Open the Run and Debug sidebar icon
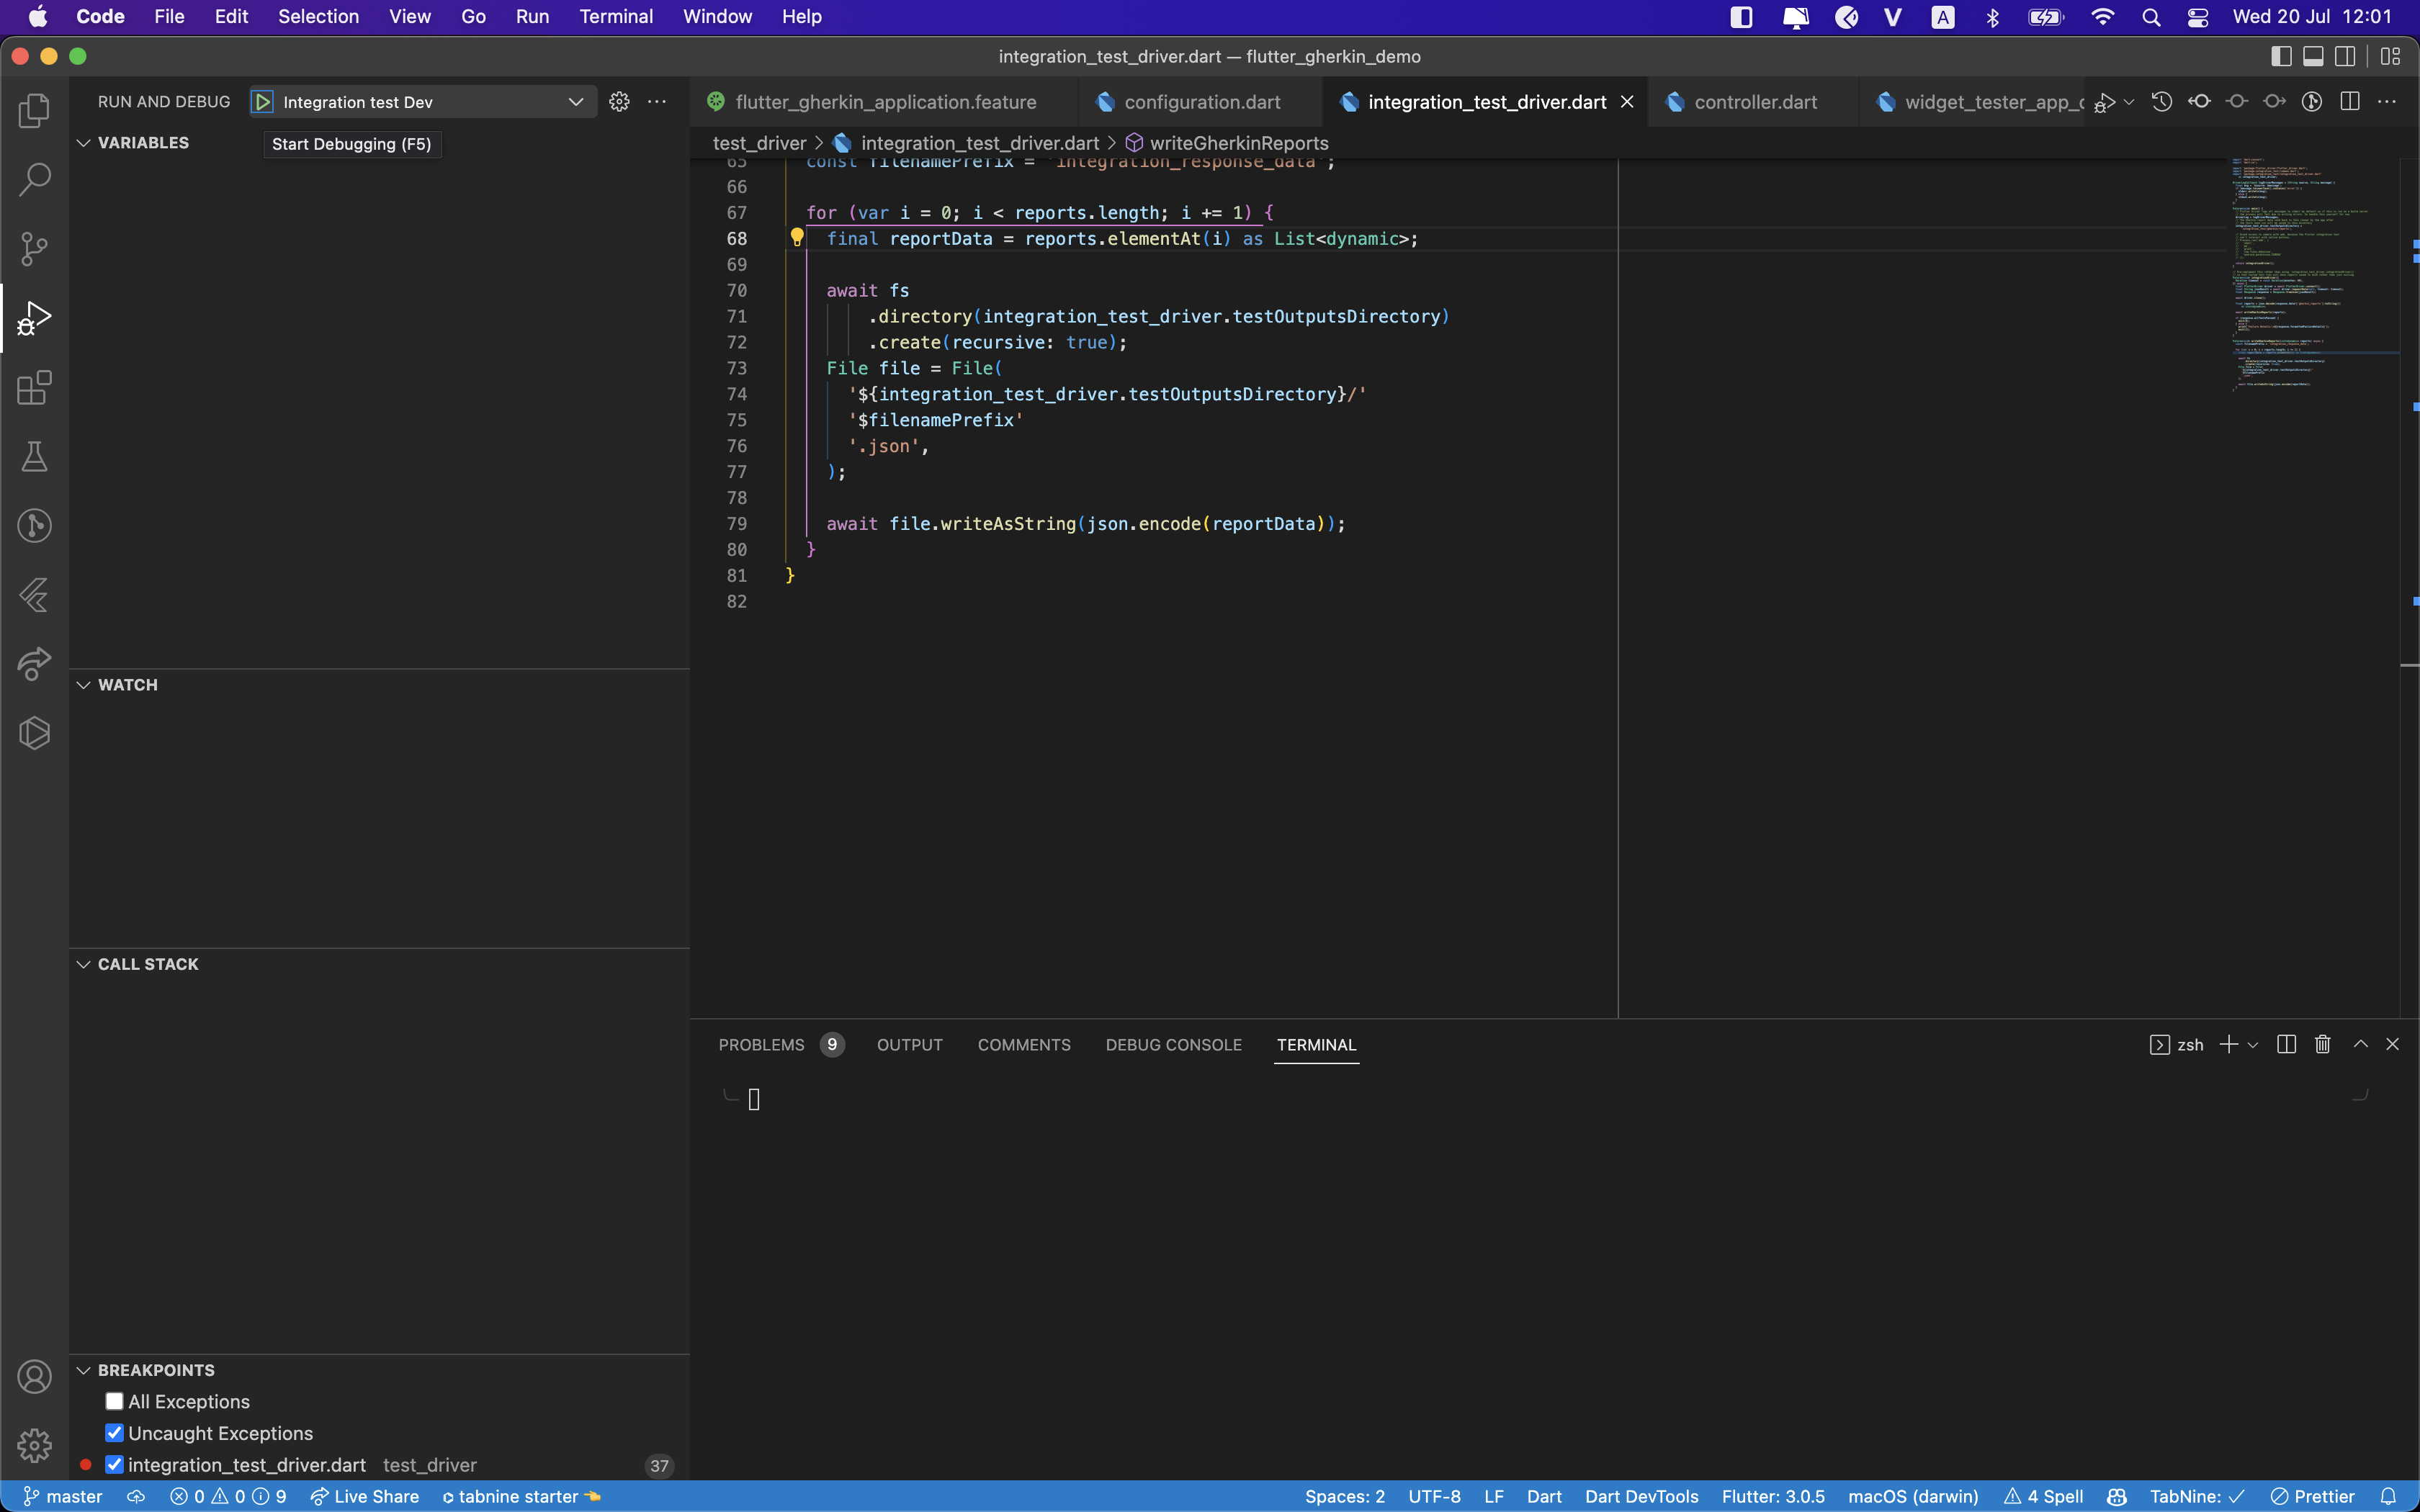The height and width of the screenshot is (1512, 2420). coord(35,318)
